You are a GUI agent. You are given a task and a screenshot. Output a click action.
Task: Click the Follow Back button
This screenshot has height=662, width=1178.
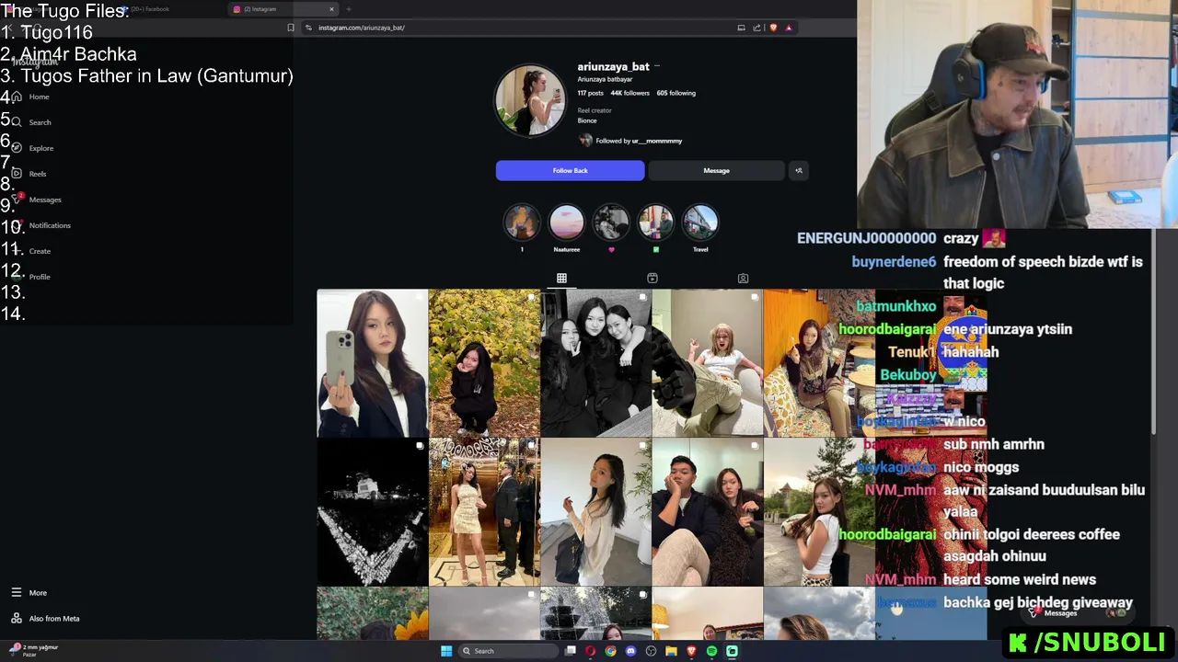click(570, 170)
